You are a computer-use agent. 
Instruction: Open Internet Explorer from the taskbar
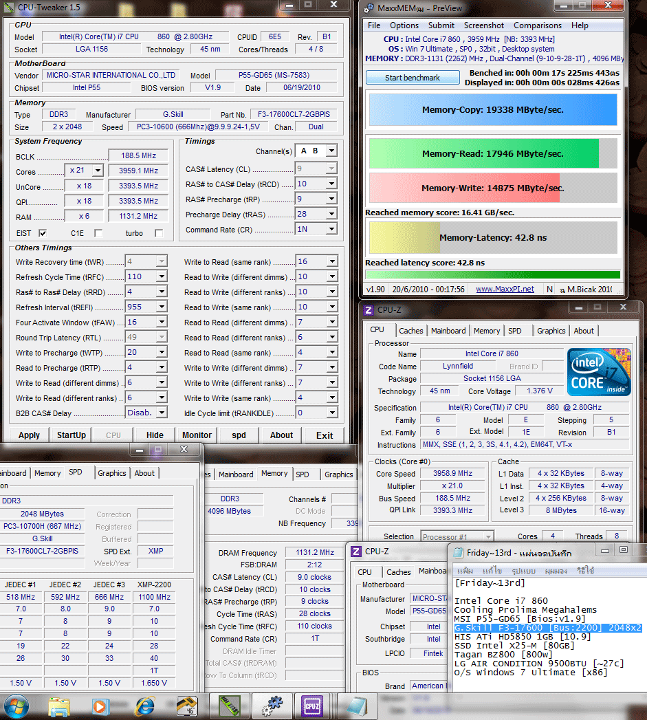(144, 706)
